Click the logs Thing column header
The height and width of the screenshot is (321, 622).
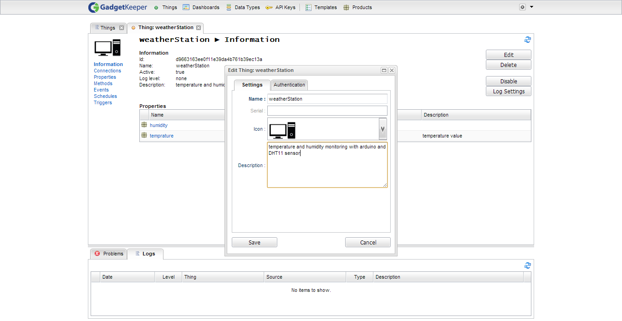pos(223,277)
